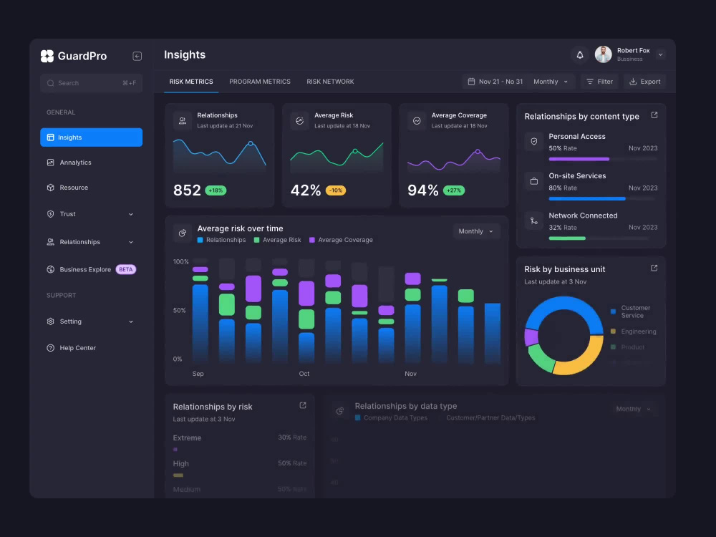This screenshot has width=716, height=537.
Task: Click the Average Risk card icon
Action: 299,121
